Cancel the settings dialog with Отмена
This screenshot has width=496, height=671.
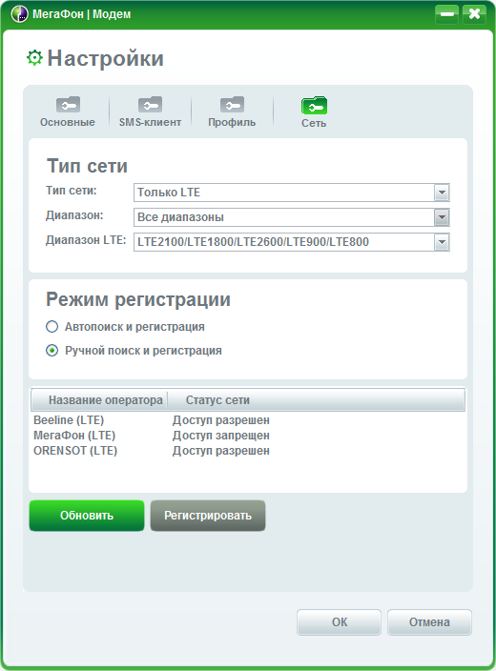point(429,622)
